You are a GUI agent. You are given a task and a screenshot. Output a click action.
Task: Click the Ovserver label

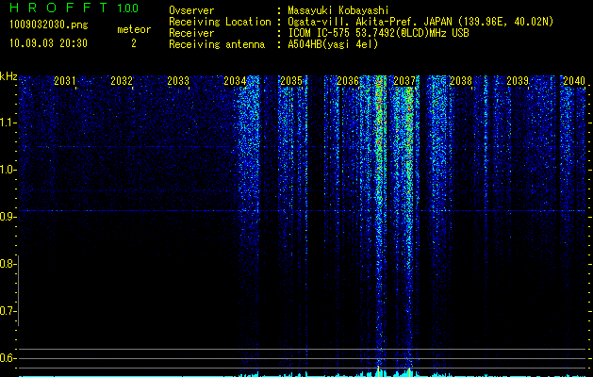[191, 10]
